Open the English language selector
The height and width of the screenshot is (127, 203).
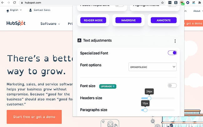tap(14, 10)
